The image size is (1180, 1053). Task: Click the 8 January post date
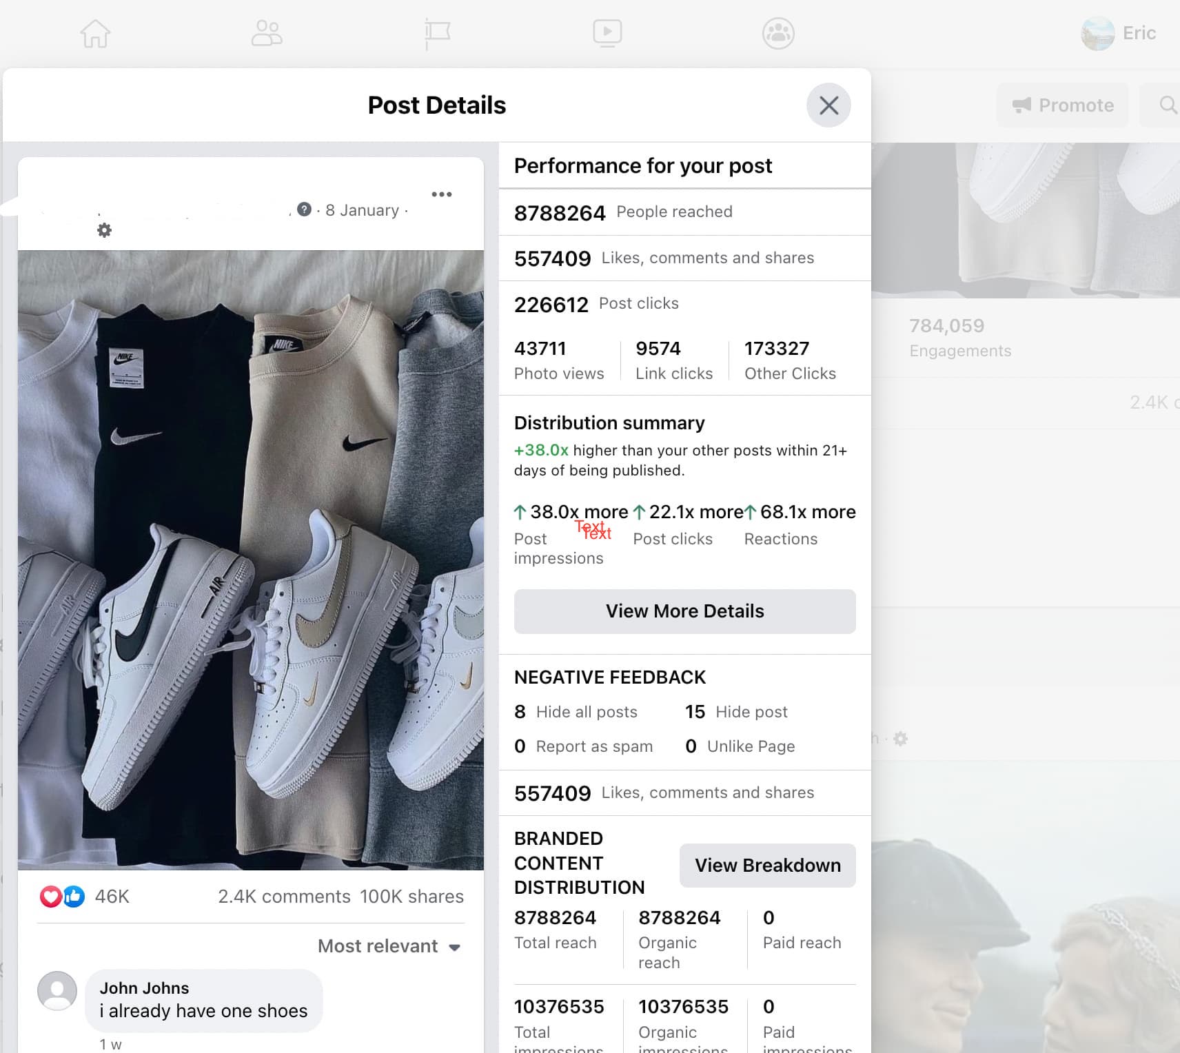tap(362, 210)
